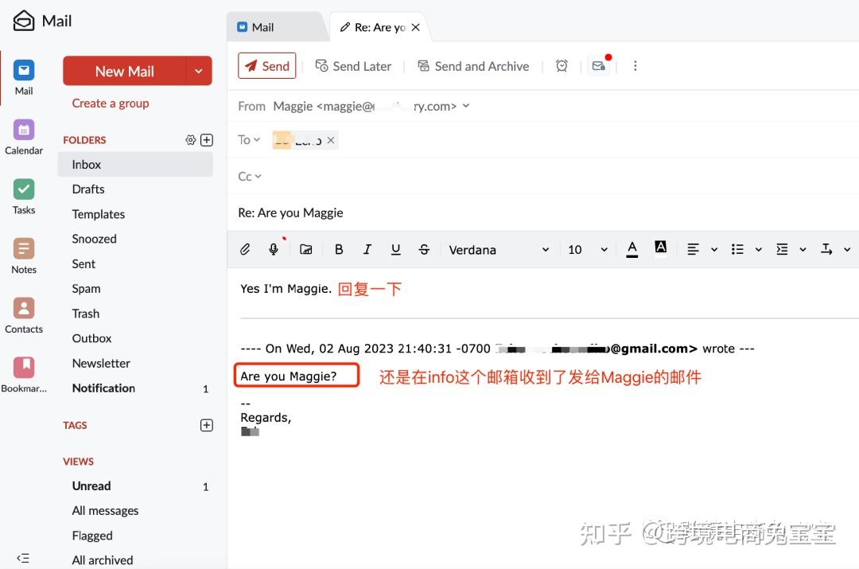Viewport: 859px width, 569px height.
Task: Attach a file with the paperclip icon
Action: pos(245,249)
